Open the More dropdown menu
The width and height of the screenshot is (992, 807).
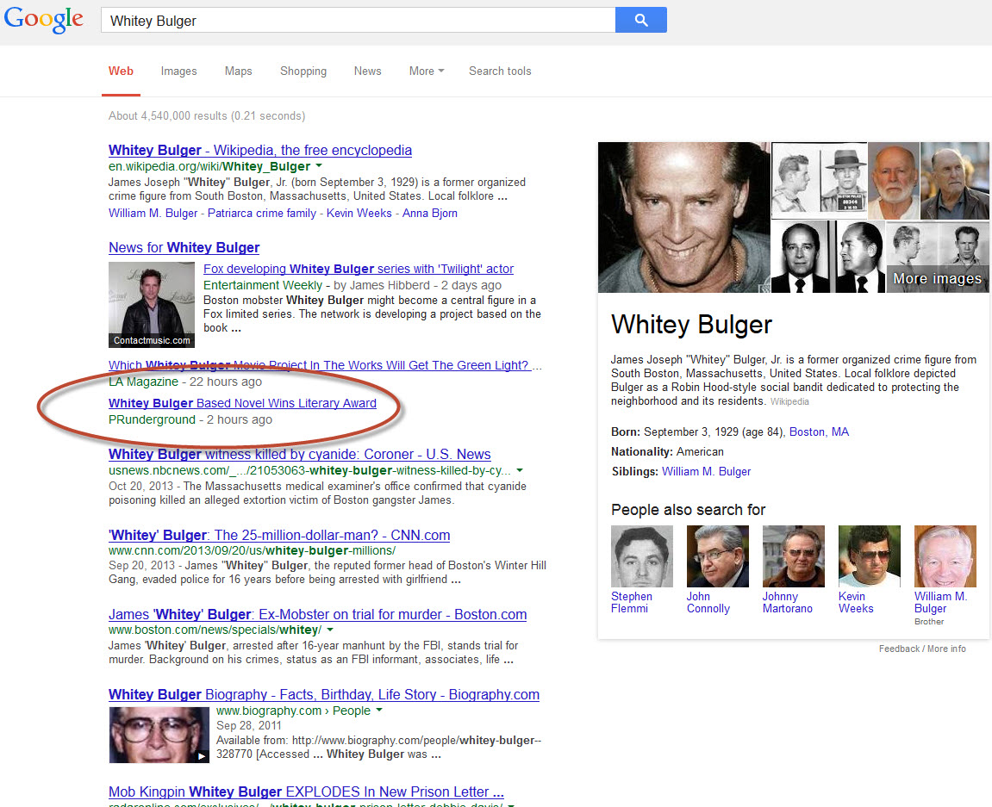point(427,71)
